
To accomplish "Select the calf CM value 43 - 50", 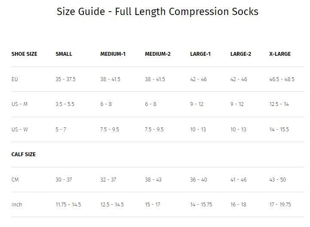I will (x=277, y=180).
